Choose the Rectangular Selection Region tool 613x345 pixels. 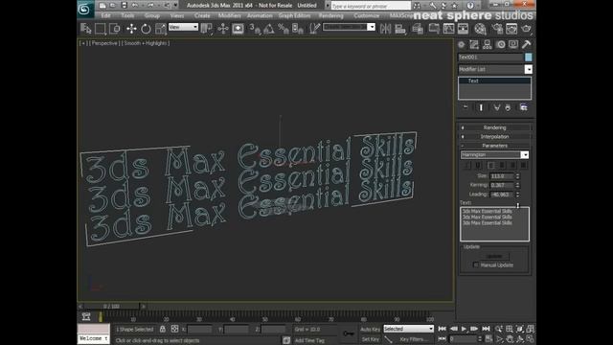100,29
